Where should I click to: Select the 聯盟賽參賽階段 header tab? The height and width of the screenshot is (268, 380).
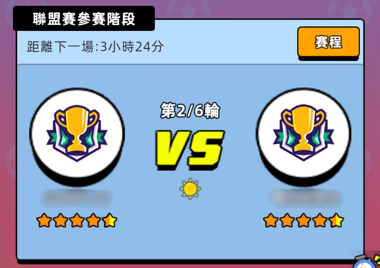(x=84, y=19)
